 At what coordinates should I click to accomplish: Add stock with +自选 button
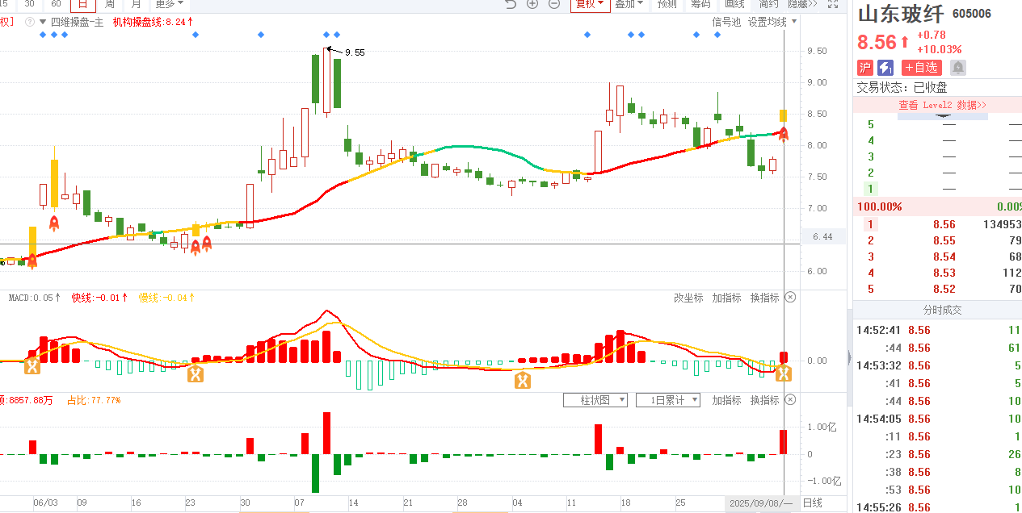coord(922,68)
